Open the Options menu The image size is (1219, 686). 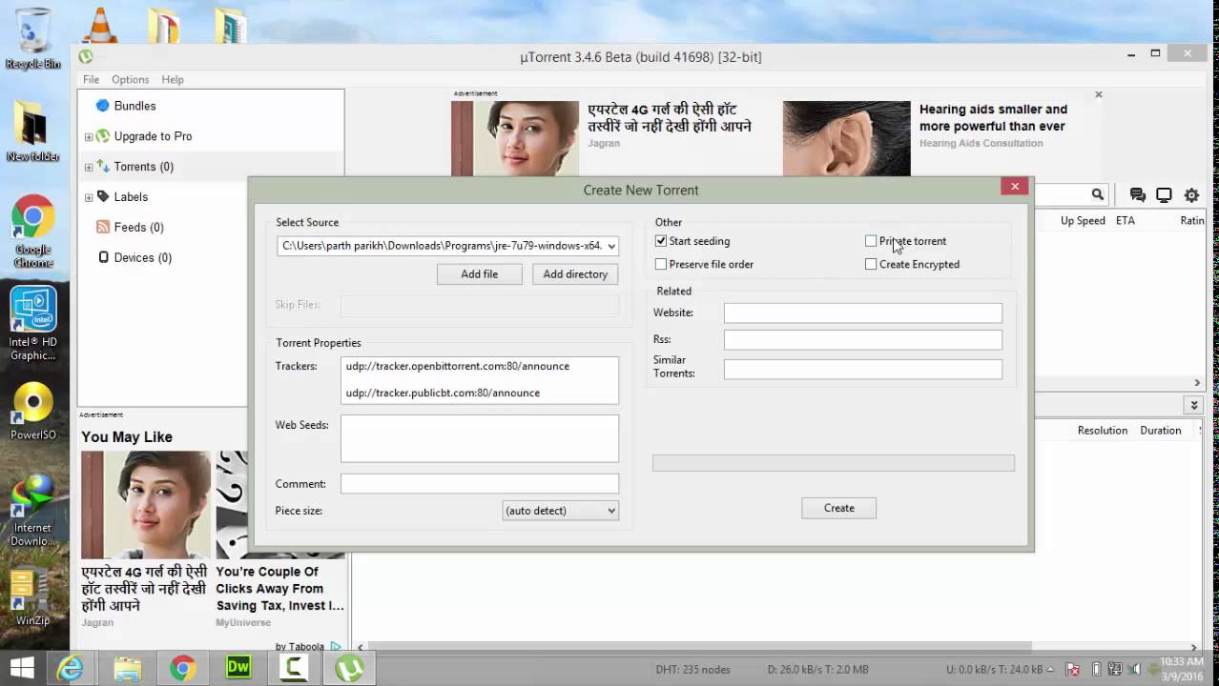pos(130,80)
